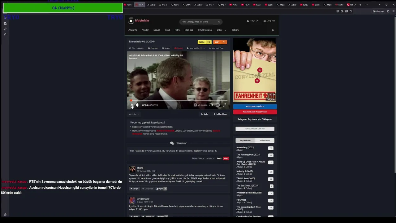Click Kendimi Şanslı Hissediyorum button
The height and width of the screenshot is (223, 396).
(x=255, y=112)
